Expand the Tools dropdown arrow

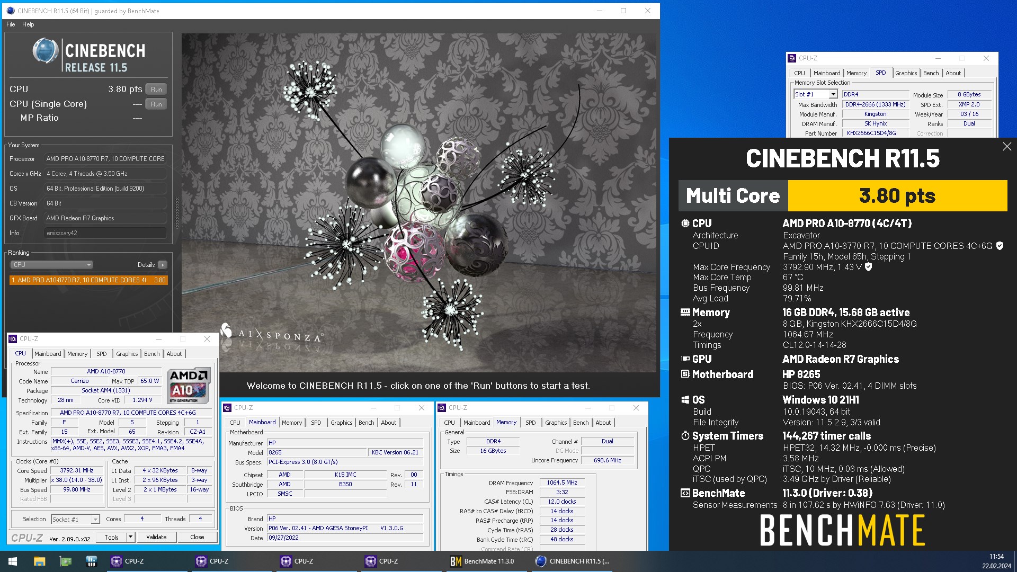coord(130,537)
